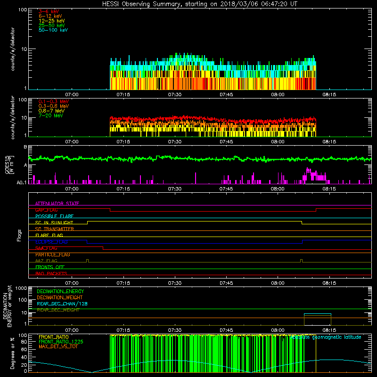The height and width of the screenshot is (377, 377).
Task: Select the orange 6-12 keV legend label
Action: tap(50, 16)
